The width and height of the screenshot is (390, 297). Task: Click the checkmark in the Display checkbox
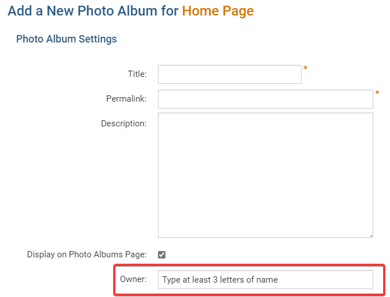click(x=162, y=254)
